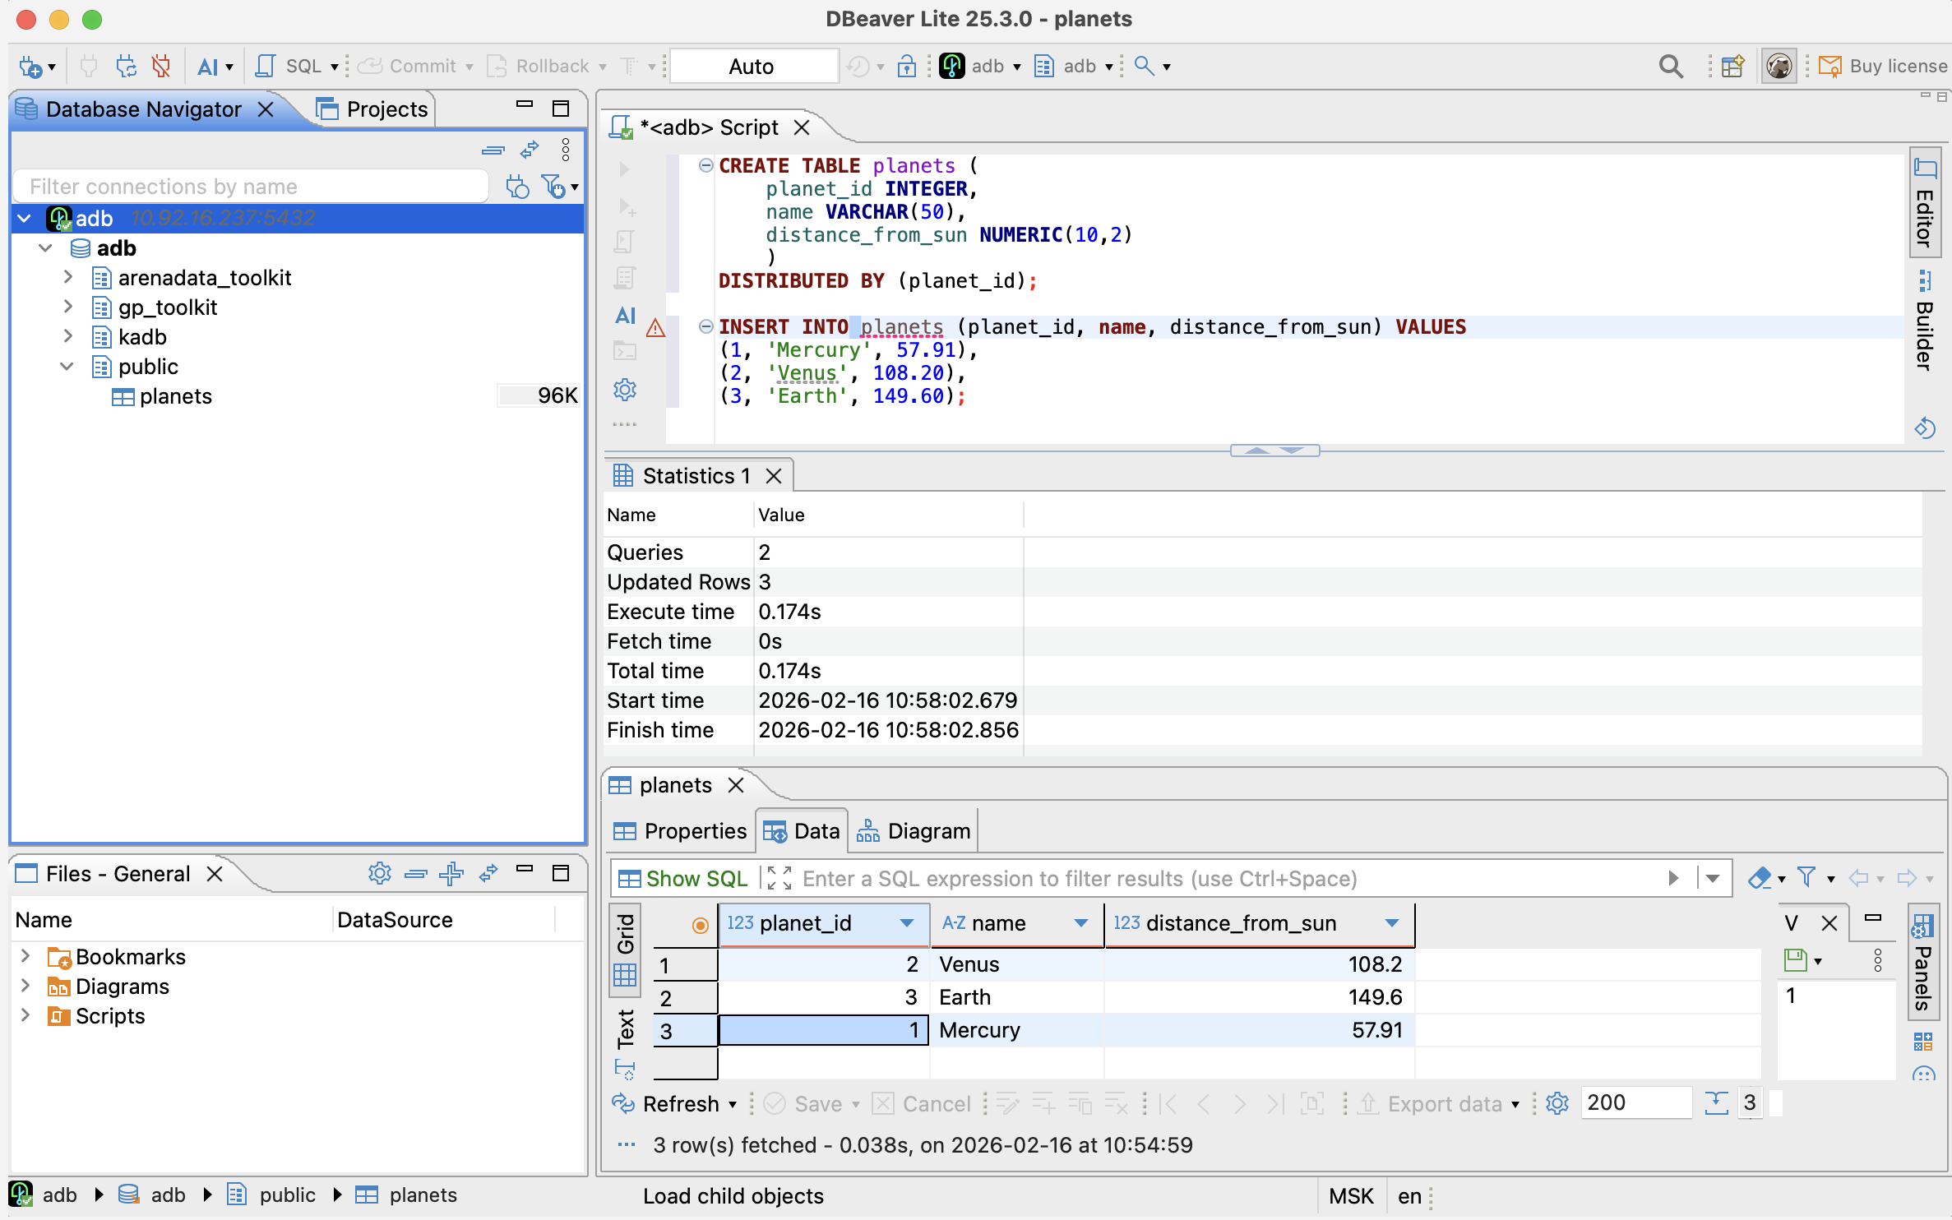
Task: Switch results to Text presentation
Action: (625, 1032)
